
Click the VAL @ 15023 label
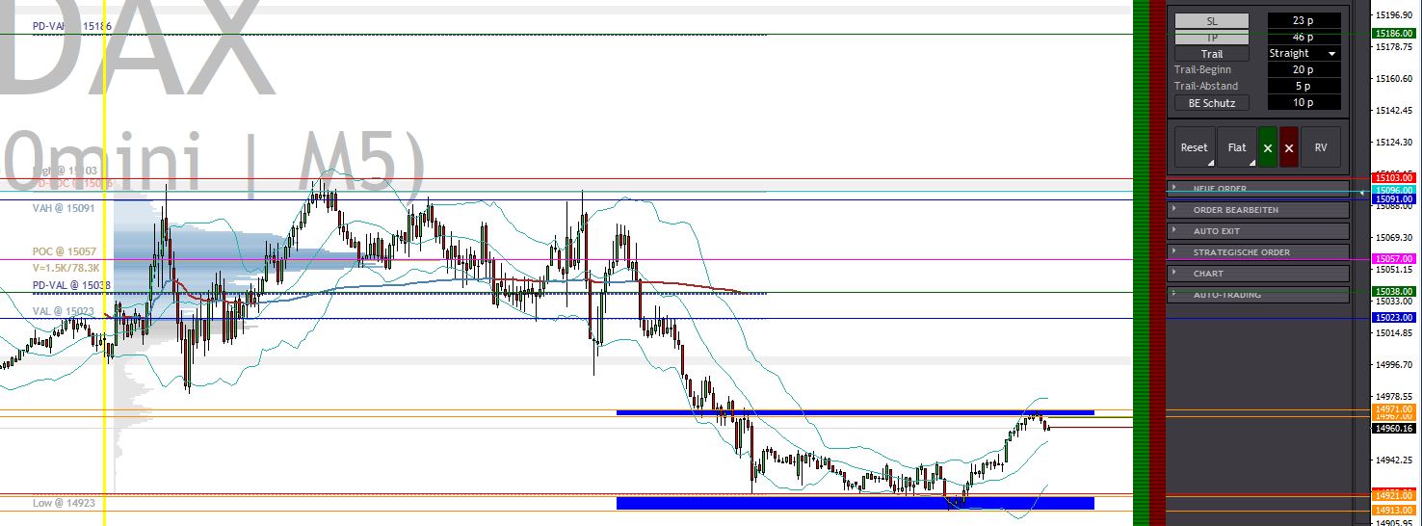64,311
